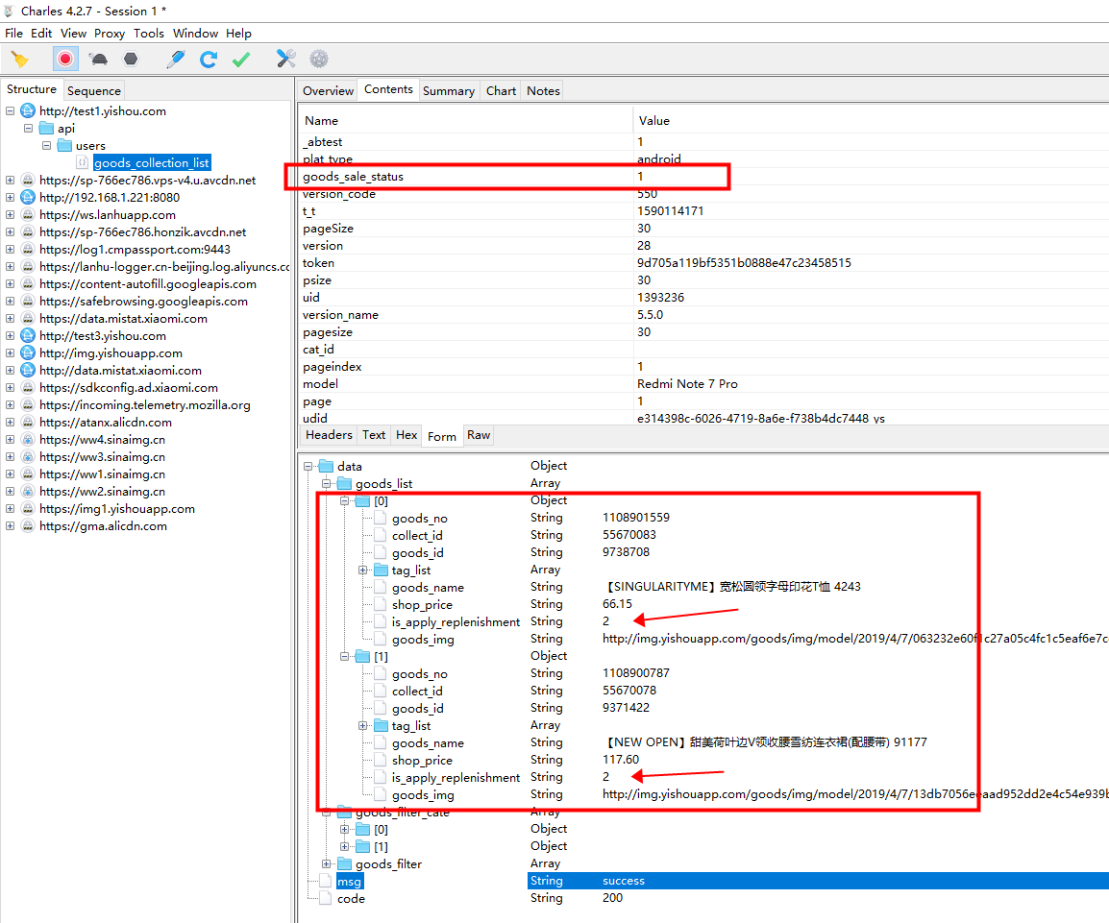Select goods_collection_list request in tree
Image resolution: width=1109 pixels, height=923 pixels.
pos(151,162)
